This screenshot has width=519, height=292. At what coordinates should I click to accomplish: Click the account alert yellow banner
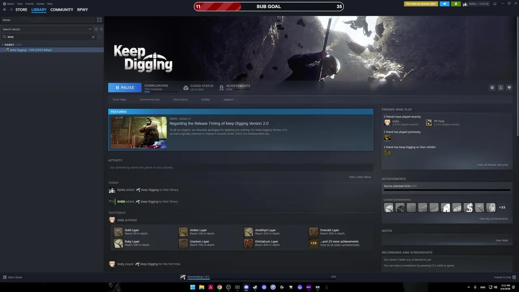click(421, 4)
